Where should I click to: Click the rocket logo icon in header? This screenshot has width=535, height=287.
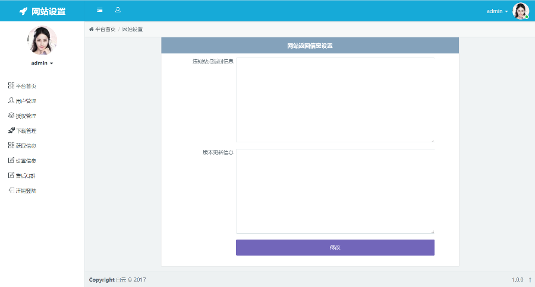click(23, 11)
